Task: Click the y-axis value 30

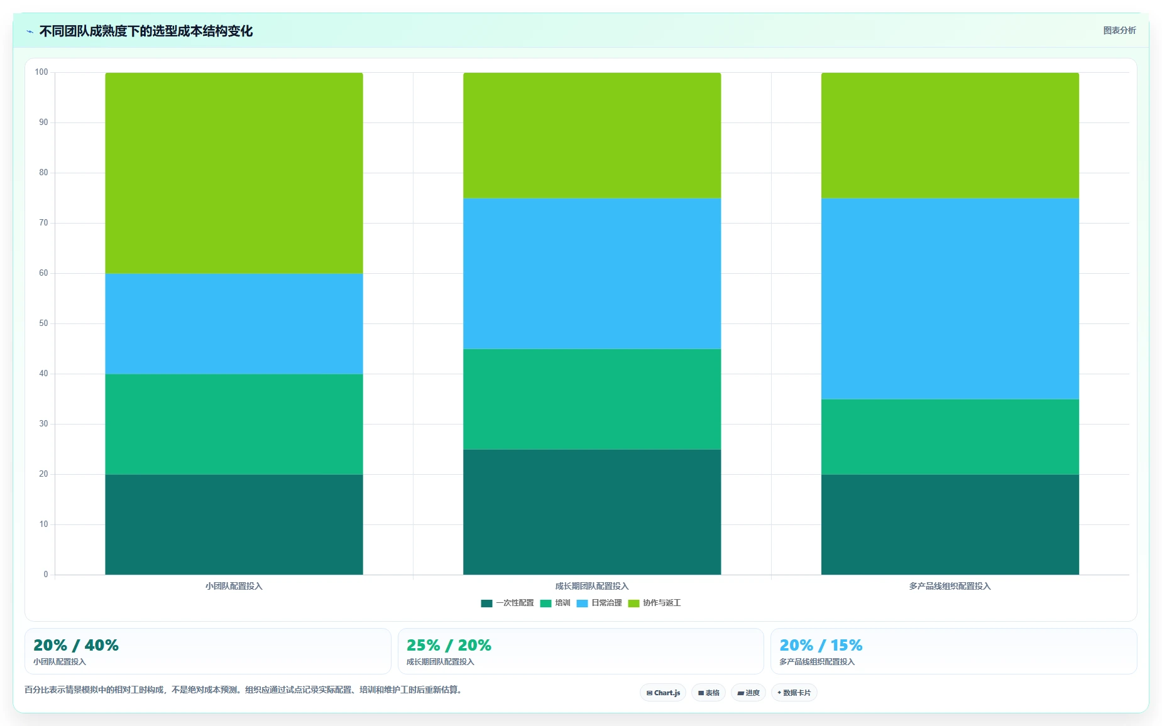Action: [x=43, y=424]
